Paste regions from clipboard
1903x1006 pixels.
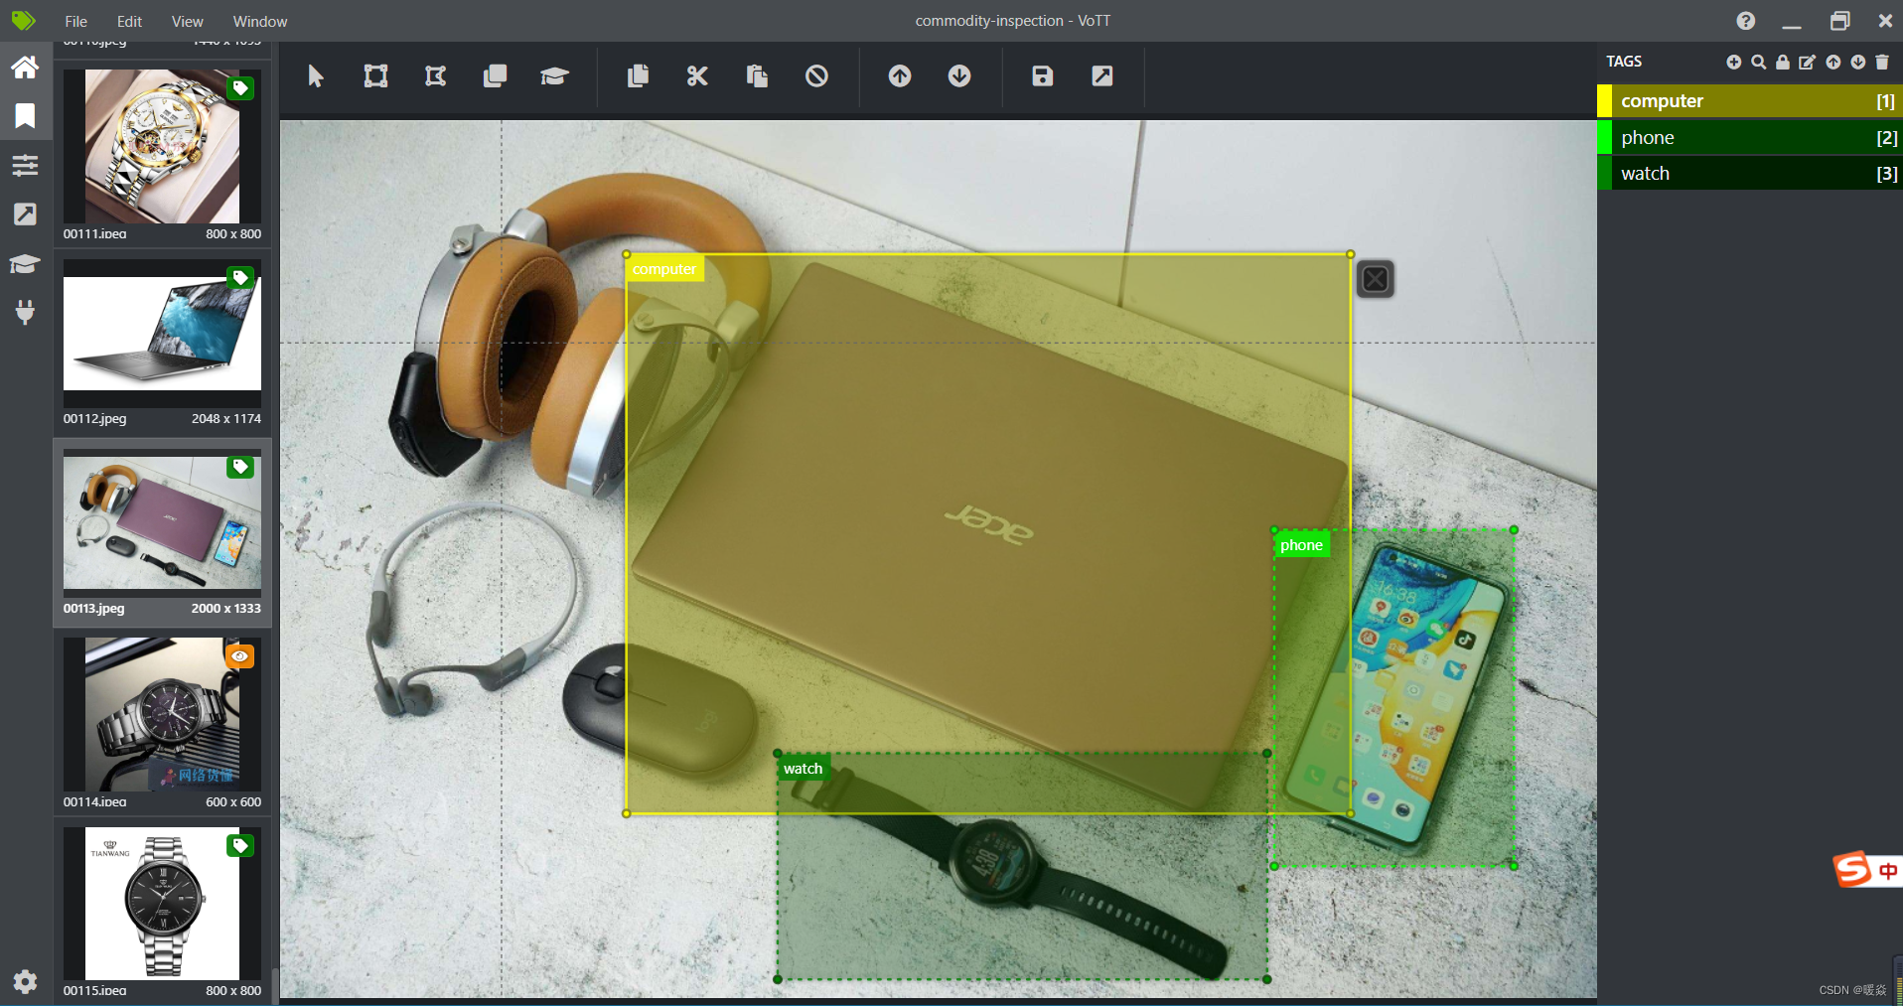pyautogui.click(x=757, y=76)
